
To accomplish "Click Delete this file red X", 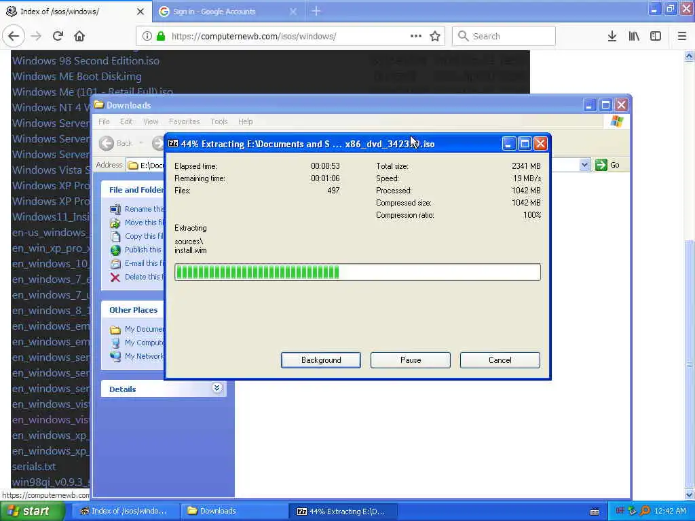I will (115, 277).
